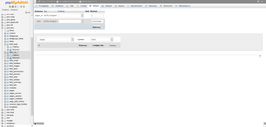Open the Import tab
This screenshot has width=266, height=127.
pos(119,6)
